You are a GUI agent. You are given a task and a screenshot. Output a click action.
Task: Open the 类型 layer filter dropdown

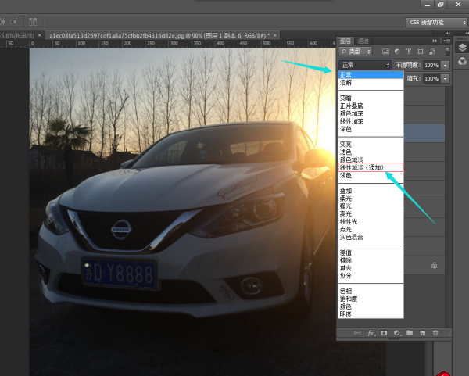tap(356, 52)
